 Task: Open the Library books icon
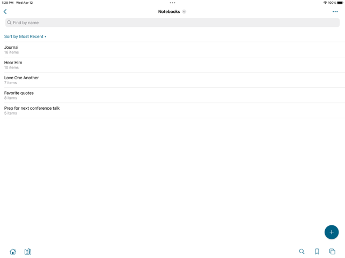tap(28, 252)
